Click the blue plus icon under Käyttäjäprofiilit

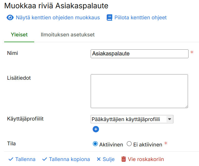coord(96,129)
